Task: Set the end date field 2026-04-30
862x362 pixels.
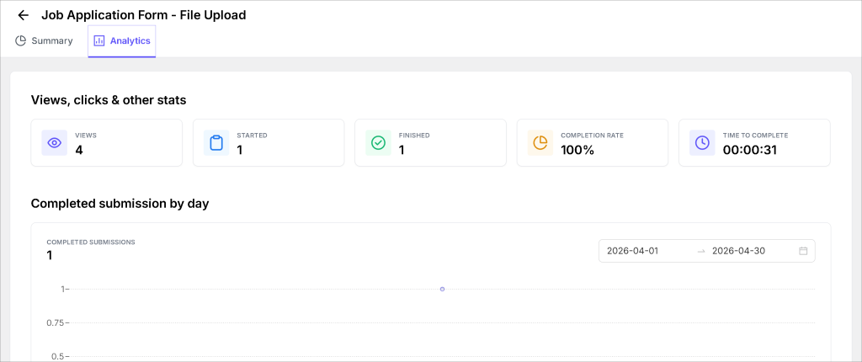Action: tap(738, 251)
